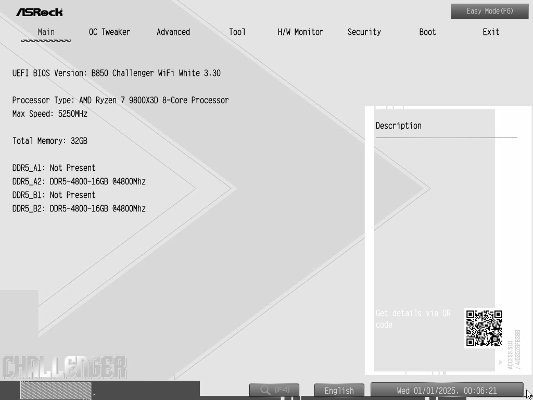Open the Tool tab
Image resolution: width=533 pixels, height=400 pixels.
click(x=237, y=32)
